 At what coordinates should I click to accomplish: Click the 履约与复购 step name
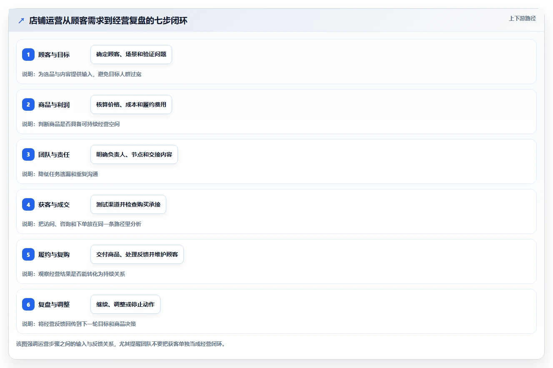(54, 254)
